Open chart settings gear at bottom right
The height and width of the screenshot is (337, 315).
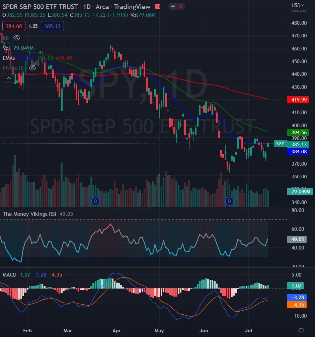[x=301, y=330]
